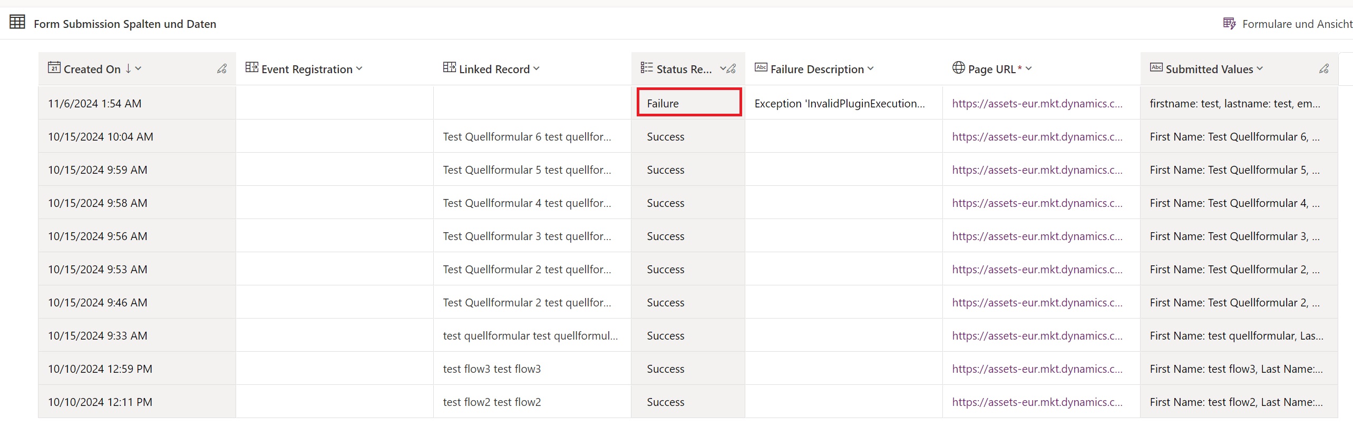Select the 10/10/2024 12:59 PM cell
Image resolution: width=1353 pixels, height=437 pixels.
(x=137, y=369)
